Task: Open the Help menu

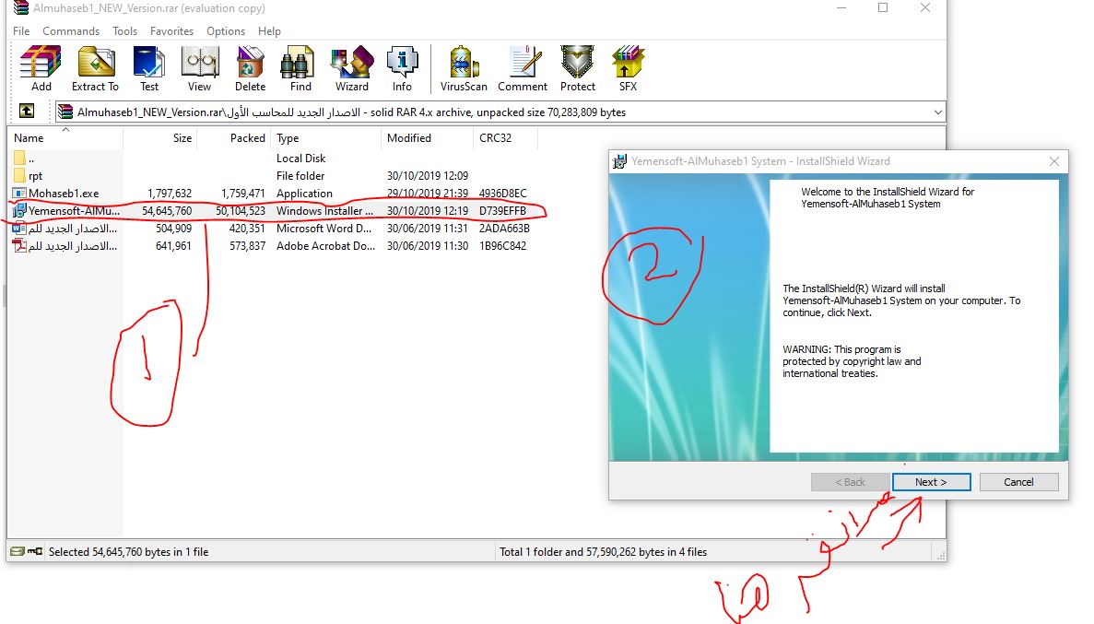Action: [x=269, y=31]
